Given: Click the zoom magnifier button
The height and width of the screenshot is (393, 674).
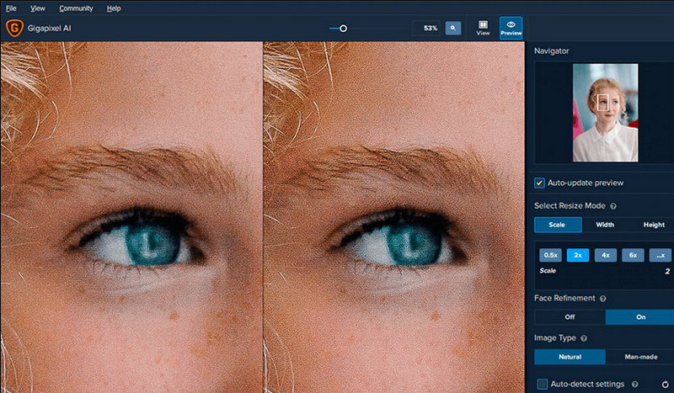Looking at the screenshot, I should (x=453, y=28).
